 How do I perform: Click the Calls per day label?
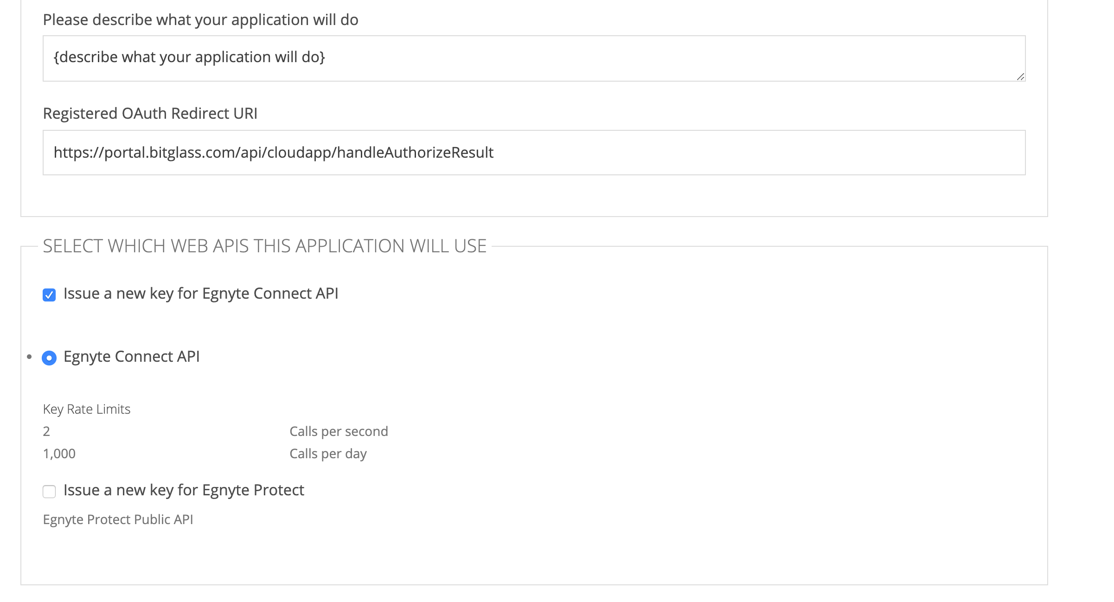click(328, 453)
